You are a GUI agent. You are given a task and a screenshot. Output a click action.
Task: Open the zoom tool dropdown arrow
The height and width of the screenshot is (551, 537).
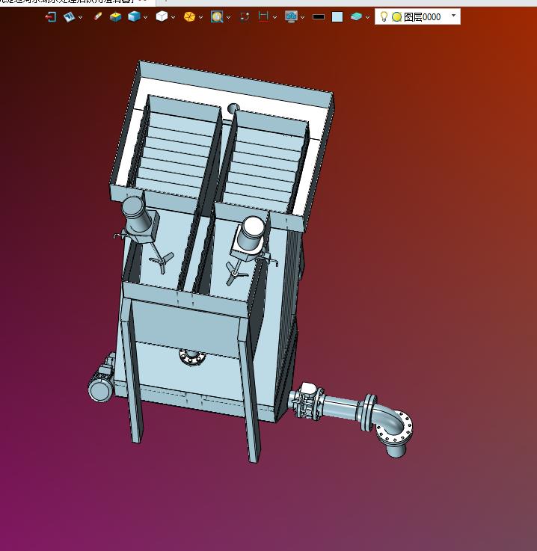coord(228,17)
